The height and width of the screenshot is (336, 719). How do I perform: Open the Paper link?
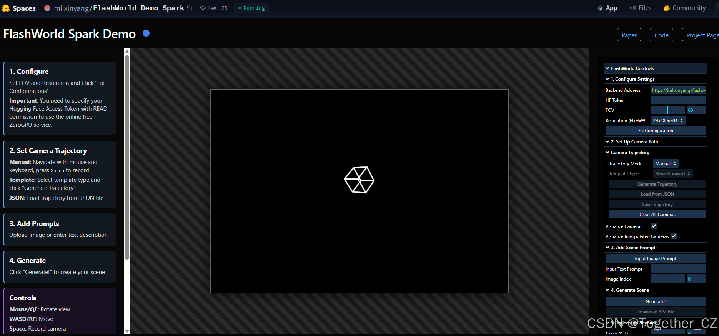point(629,35)
